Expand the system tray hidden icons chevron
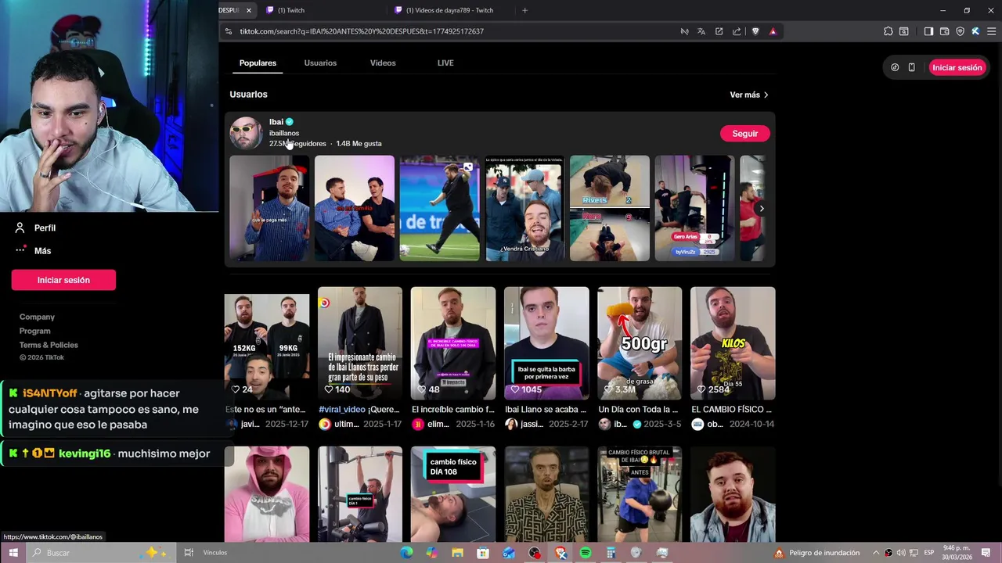This screenshot has width=1002, height=563. [x=876, y=553]
